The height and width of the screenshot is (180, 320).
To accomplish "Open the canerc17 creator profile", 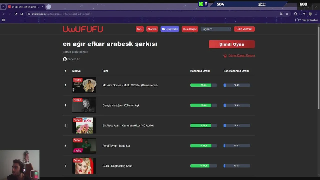I will 73,59.
